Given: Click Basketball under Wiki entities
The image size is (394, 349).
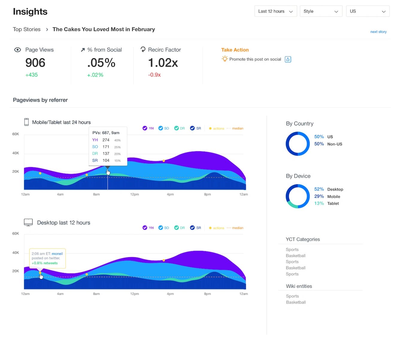Looking at the screenshot, I should 296,302.
